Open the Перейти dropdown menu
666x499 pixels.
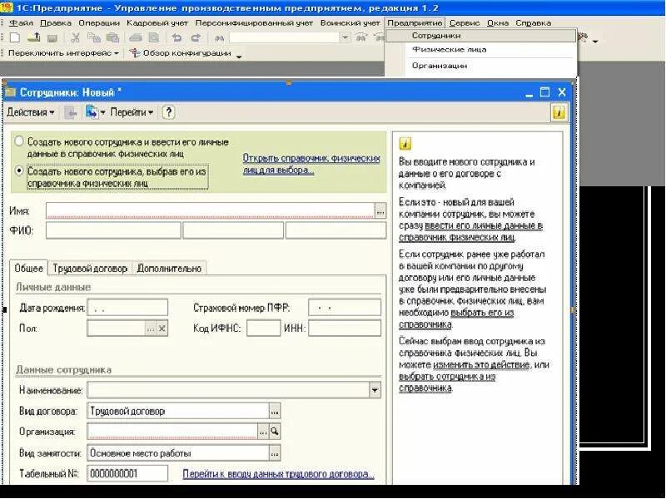(132, 112)
